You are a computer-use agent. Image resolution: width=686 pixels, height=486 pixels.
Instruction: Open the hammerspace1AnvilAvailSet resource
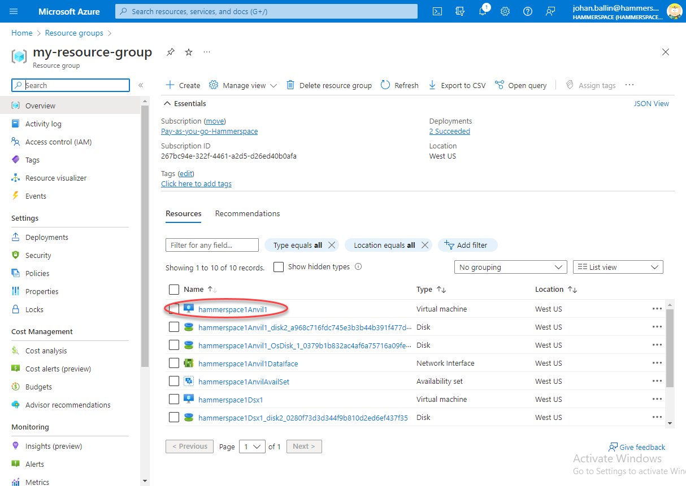244,382
